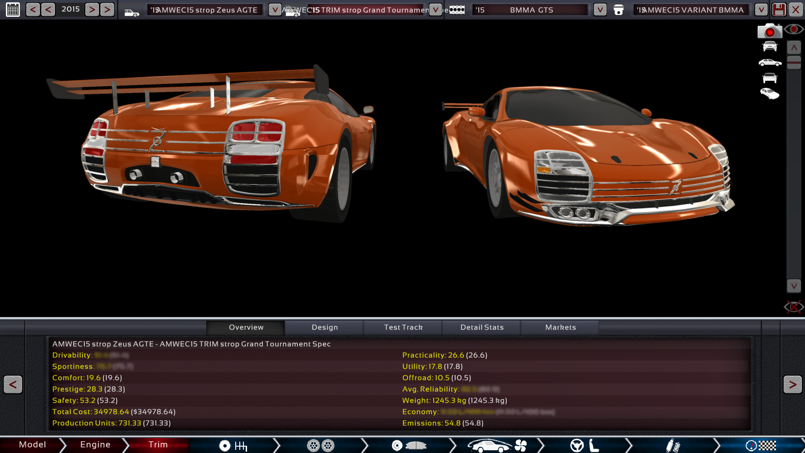This screenshot has height=453, width=805.
Task: Click the Zeus AGTE model name field
Action: click(204, 10)
